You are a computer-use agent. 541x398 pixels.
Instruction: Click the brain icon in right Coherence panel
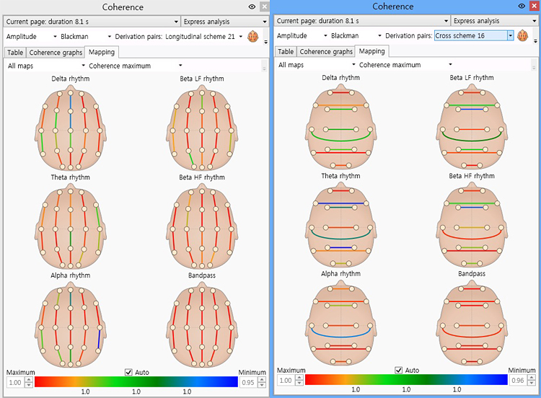(523, 35)
